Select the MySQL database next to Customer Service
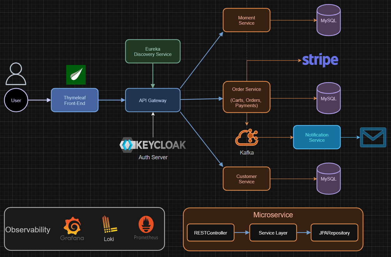391x257 pixels. [328, 179]
